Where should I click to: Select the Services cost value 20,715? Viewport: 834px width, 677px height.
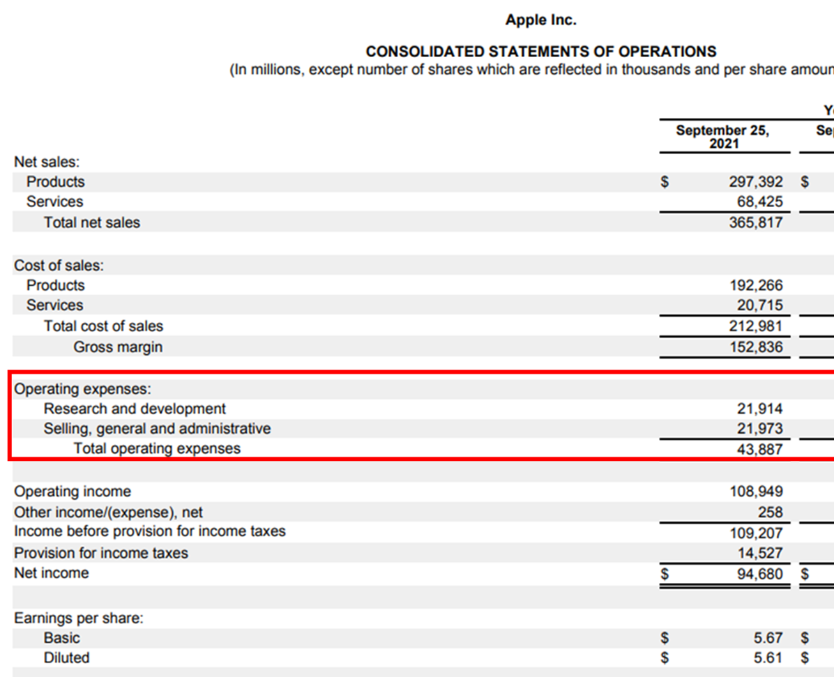760,305
